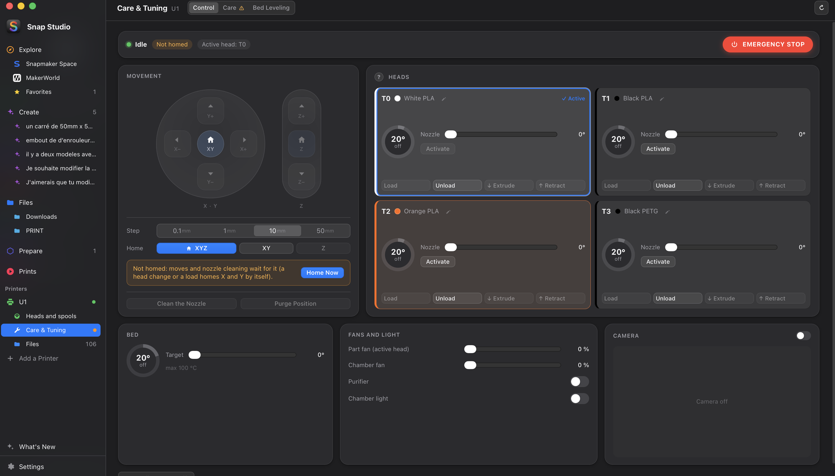Select the Control tab

coord(203,8)
